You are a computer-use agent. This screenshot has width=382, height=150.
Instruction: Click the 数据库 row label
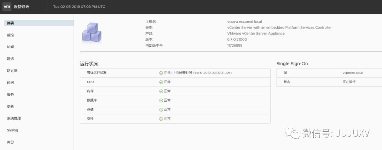coord(92,100)
